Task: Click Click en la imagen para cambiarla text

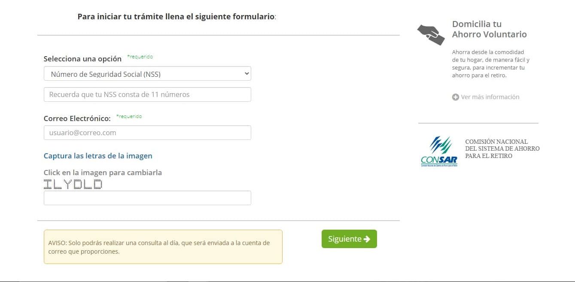Action: click(103, 173)
